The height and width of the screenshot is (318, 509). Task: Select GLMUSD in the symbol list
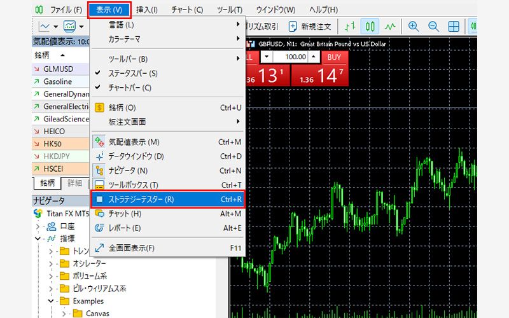(x=59, y=69)
